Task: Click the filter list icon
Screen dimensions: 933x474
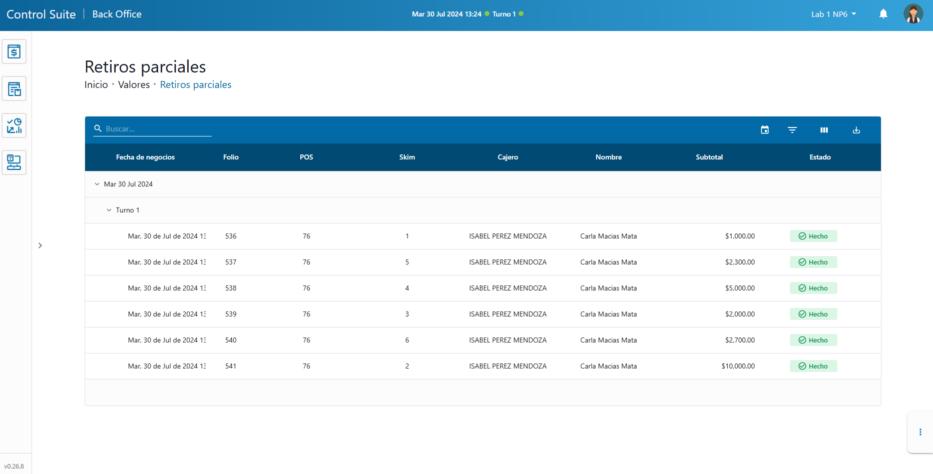Action: pos(792,130)
